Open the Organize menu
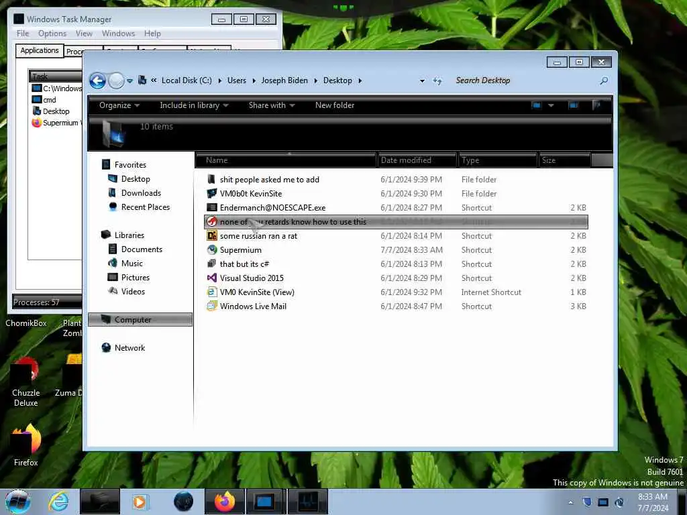This screenshot has height=515, width=687. pos(119,105)
